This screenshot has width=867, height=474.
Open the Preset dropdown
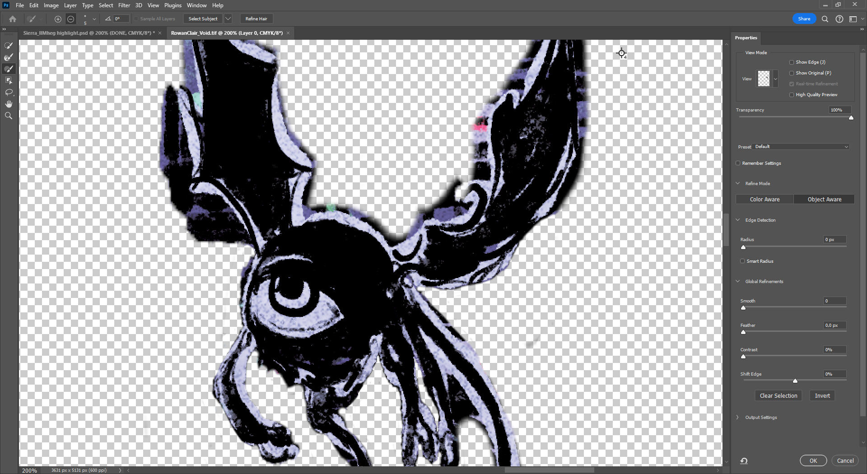point(802,147)
